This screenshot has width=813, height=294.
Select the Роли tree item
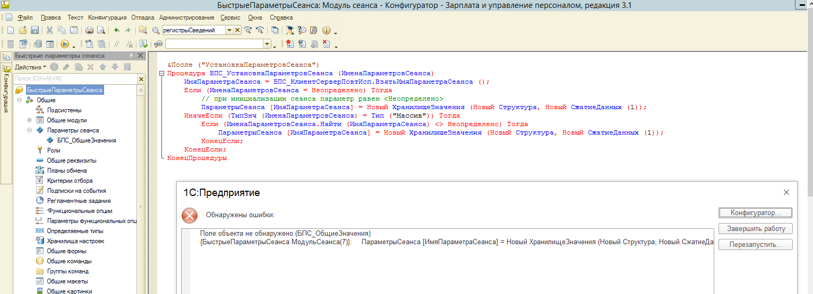(54, 150)
